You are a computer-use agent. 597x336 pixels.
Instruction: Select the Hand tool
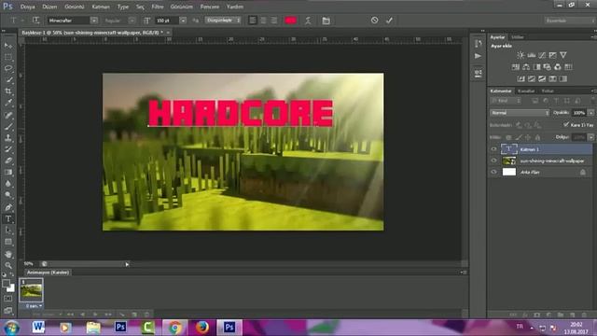pyautogui.click(x=8, y=254)
